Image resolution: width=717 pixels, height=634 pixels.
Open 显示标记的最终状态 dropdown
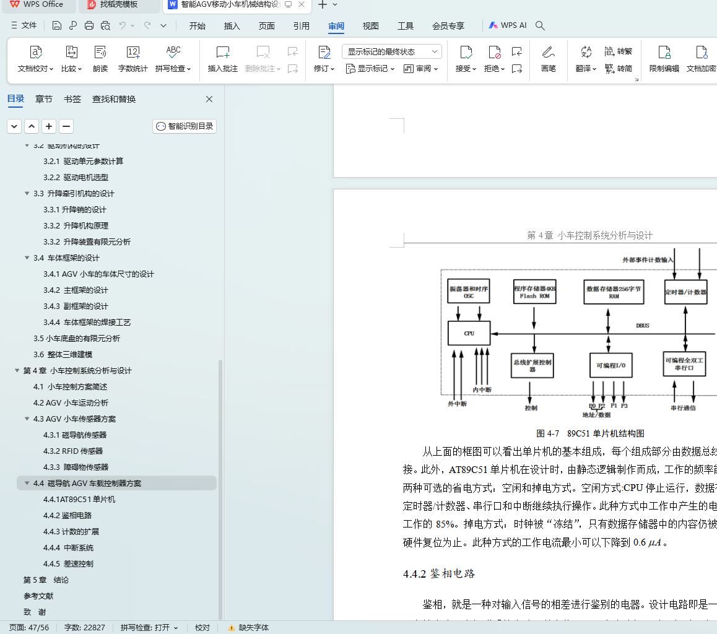pyautogui.click(x=392, y=51)
